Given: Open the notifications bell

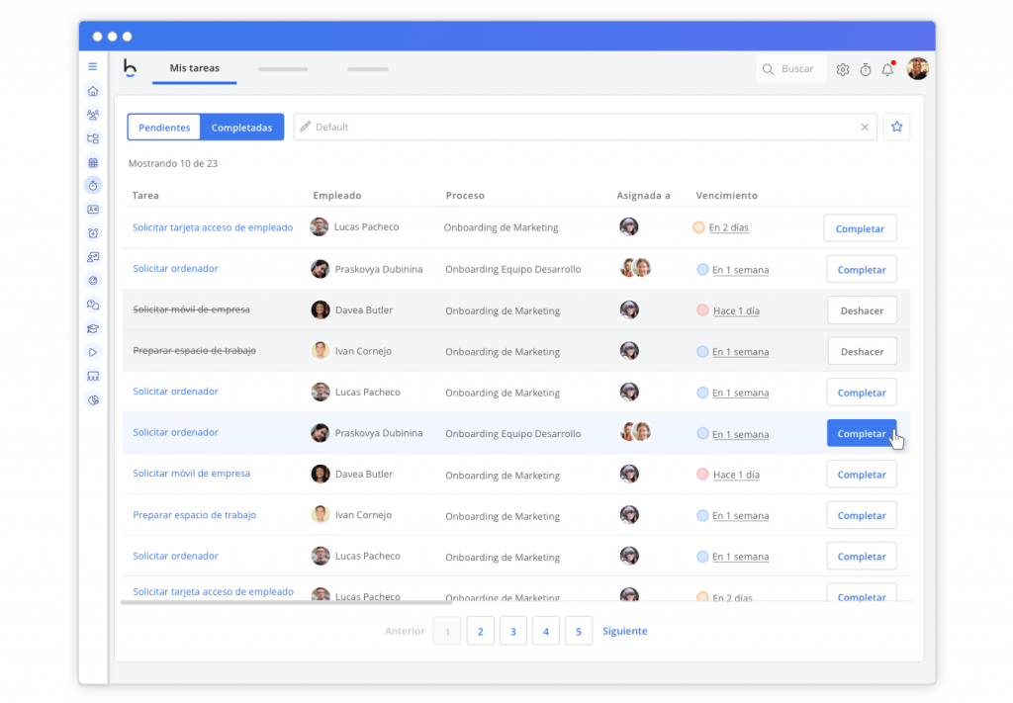Looking at the screenshot, I should click(x=888, y=68).
